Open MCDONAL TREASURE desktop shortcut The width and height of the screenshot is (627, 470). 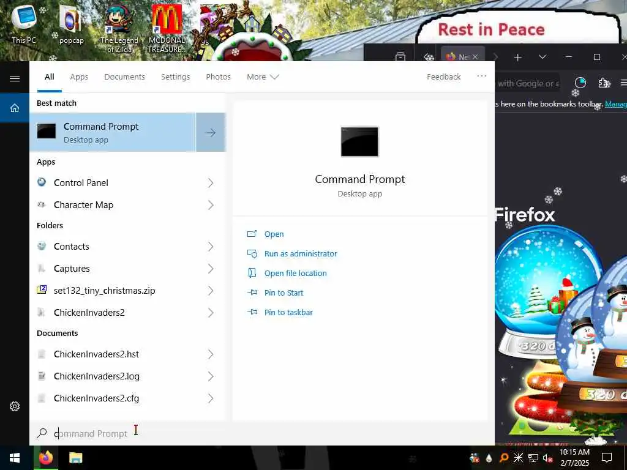pos(167,29)
